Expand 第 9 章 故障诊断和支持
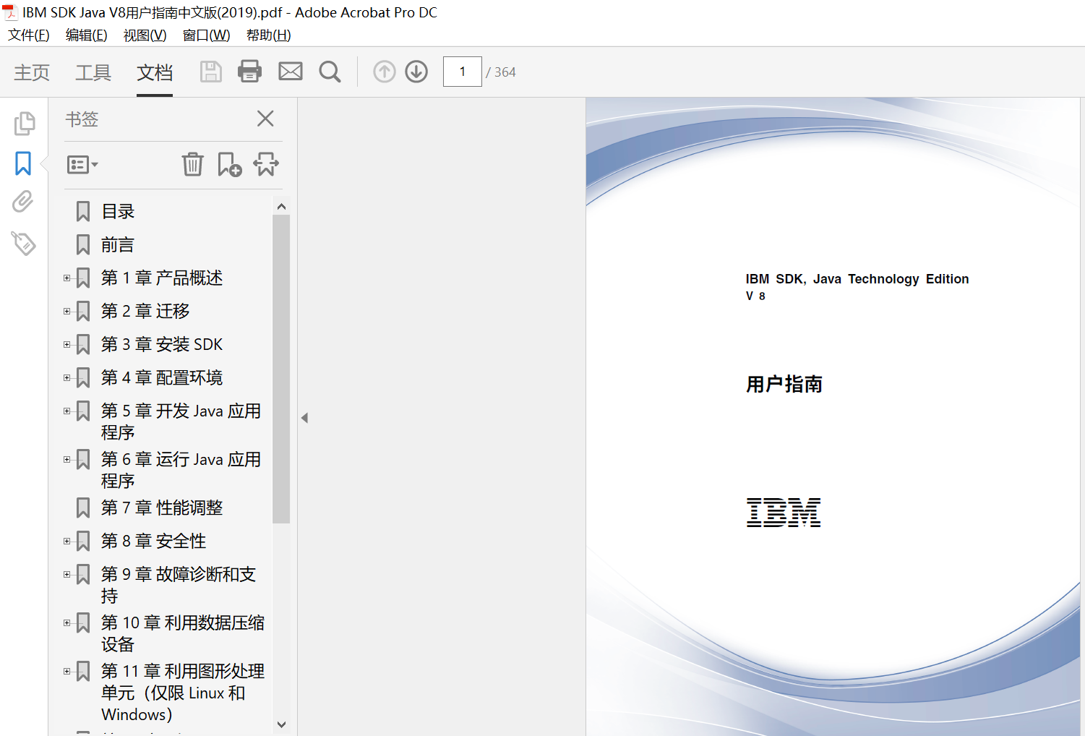Screen dimensions: 1085x736 coord(67,574)
